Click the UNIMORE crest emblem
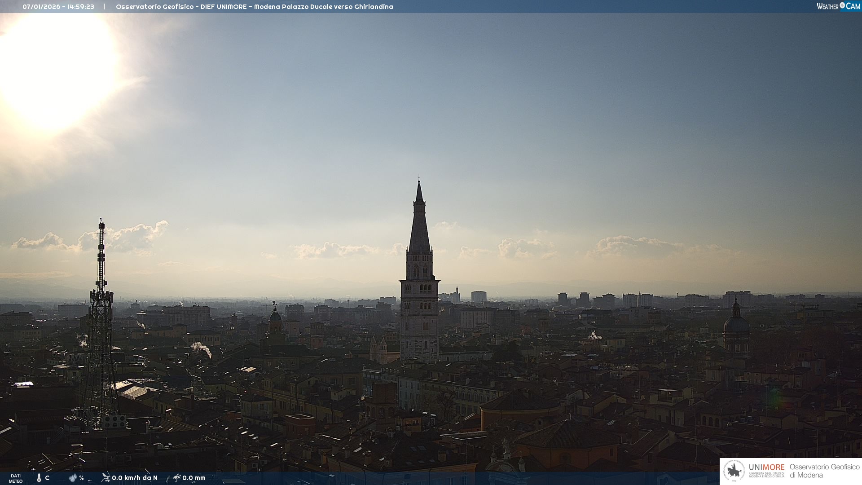This screenshot has width=862, height=485. pos(734,471)
